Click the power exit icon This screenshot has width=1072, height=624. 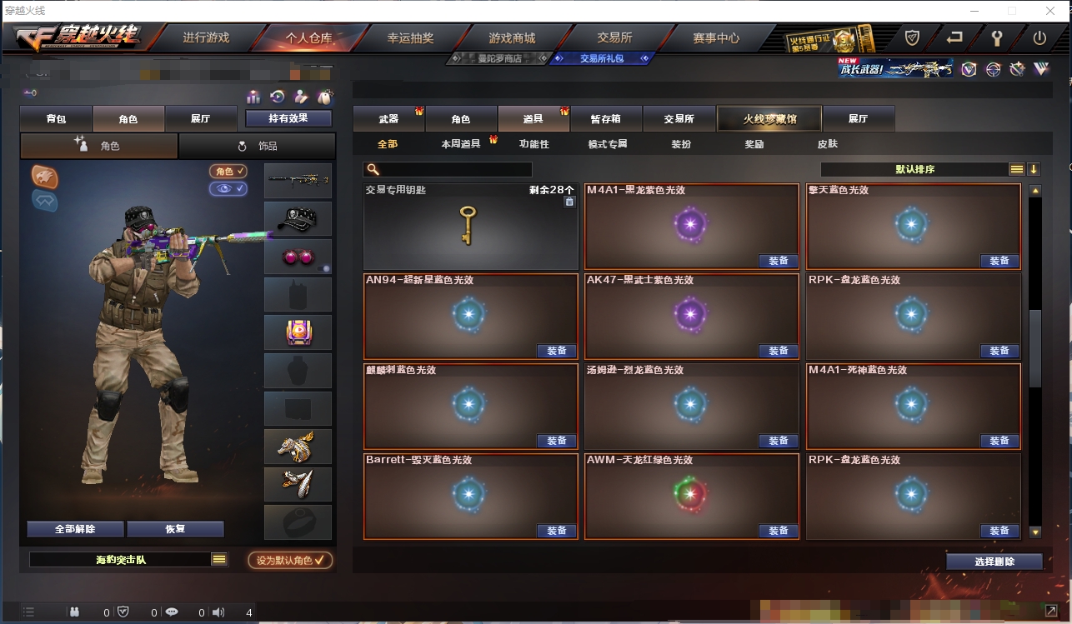1039,37
